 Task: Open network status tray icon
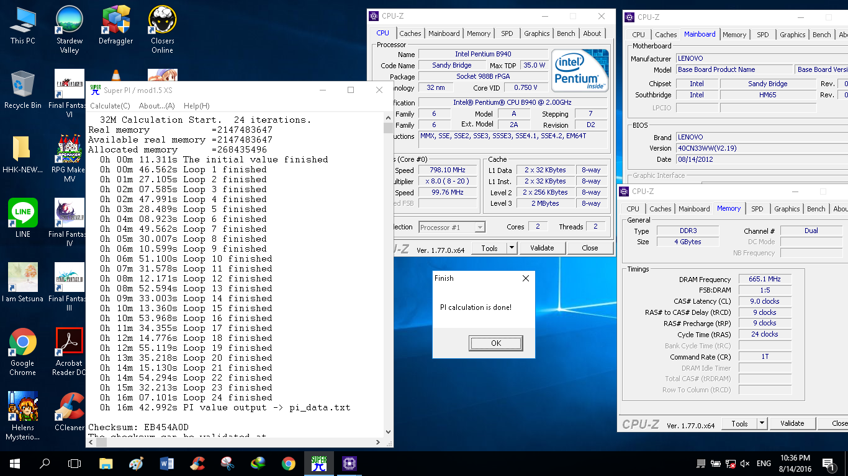tap(731, 464)
